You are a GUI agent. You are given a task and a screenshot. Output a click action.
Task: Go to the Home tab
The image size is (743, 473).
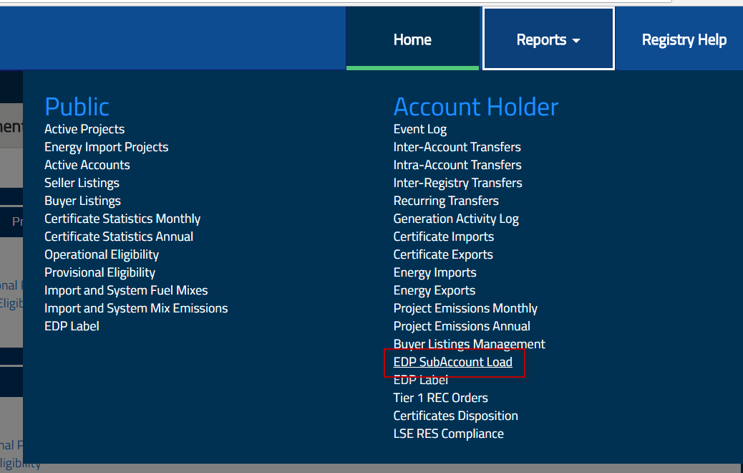pos(412,39)
